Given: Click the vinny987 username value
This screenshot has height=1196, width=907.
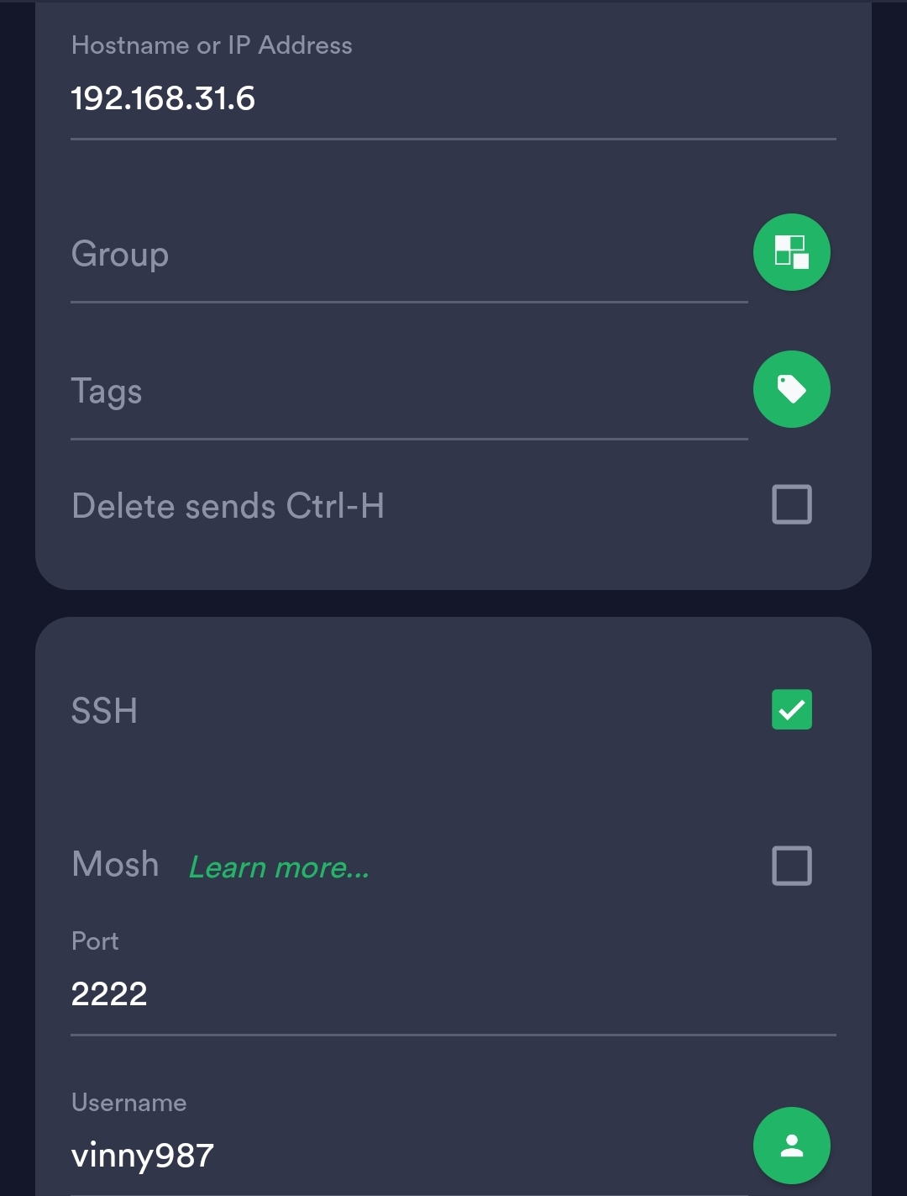Looking at the screenshot, I should click(143, 1156).
